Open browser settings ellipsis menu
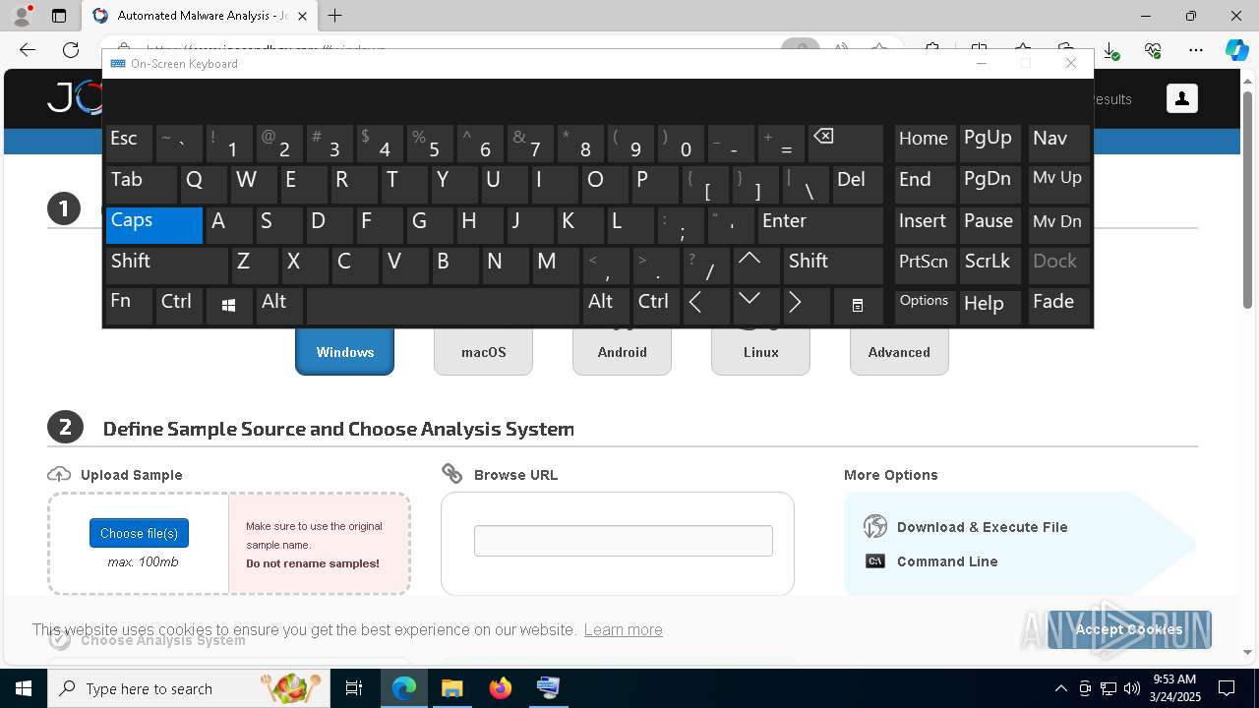This screenshot has height=708, width=1259. point(1196,49)
